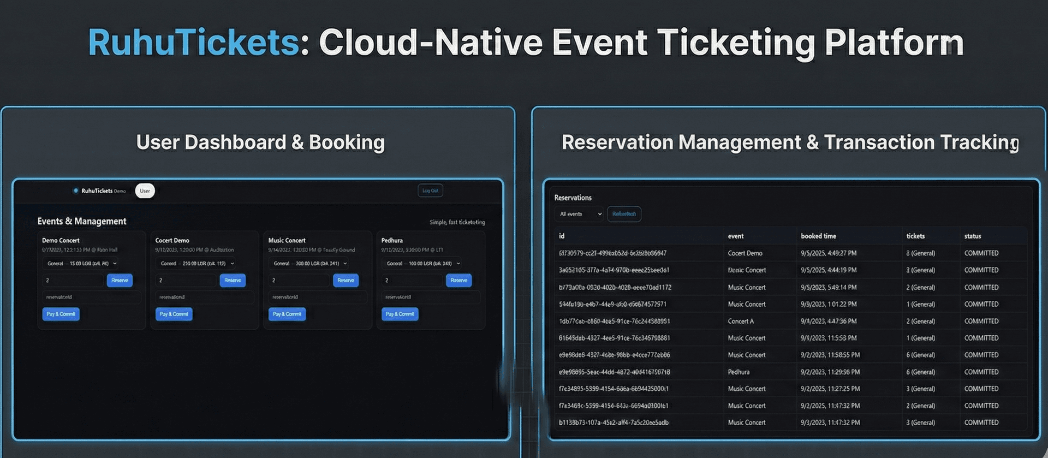
Task: Click the booked time column header
Action: coord(818,236)
